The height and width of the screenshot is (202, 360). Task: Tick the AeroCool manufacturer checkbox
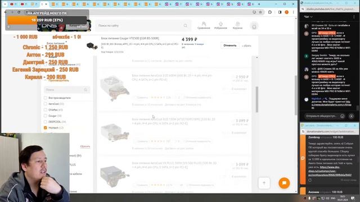45,104
